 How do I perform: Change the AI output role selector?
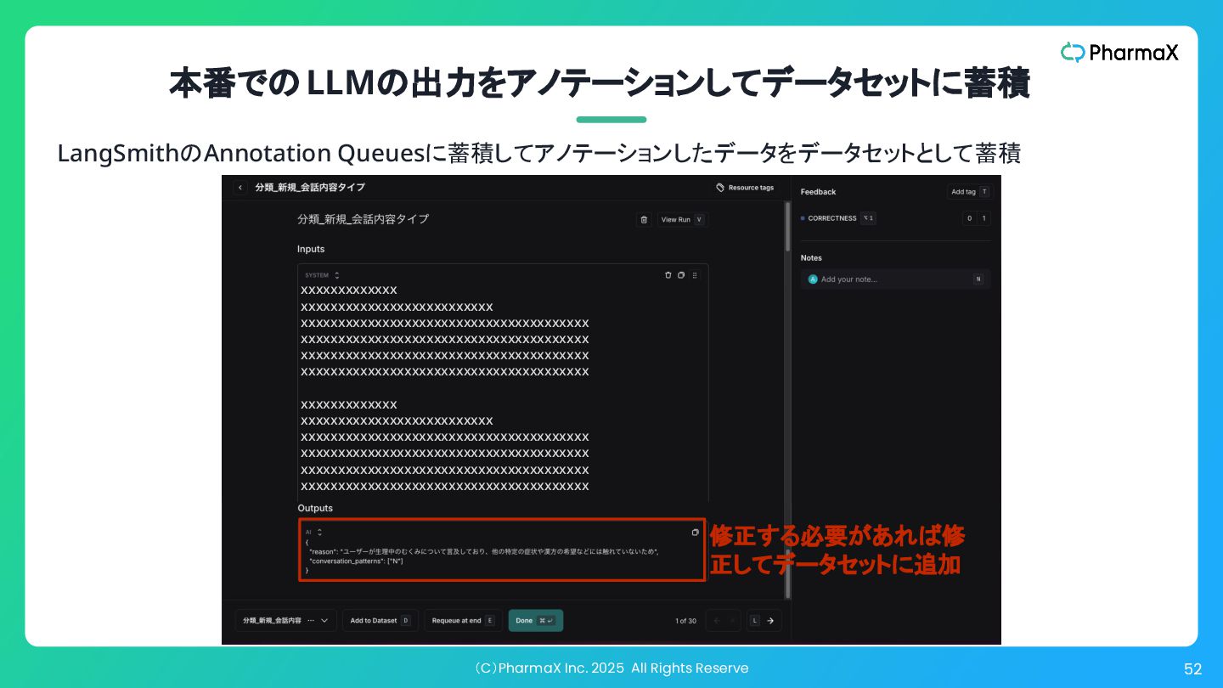[313, 532]
